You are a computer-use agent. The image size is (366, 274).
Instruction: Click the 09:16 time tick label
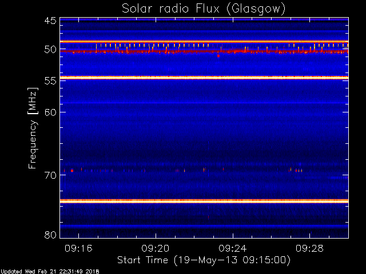(x=79, y=248)
